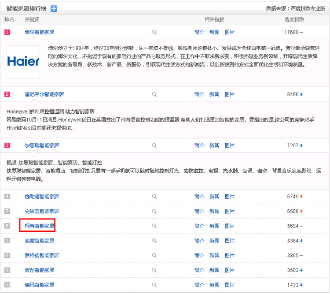Click 图片 in the 波创智能家居 row
This screenshot has height=294, width=330.
coord(230,270)
